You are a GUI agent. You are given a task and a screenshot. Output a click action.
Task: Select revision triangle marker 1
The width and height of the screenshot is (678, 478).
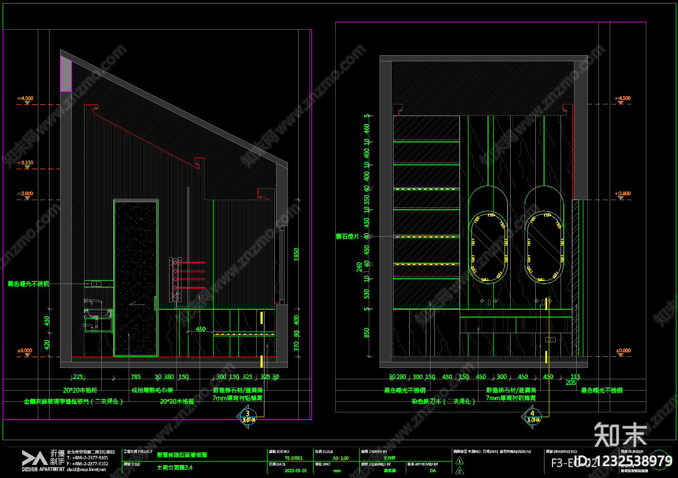click(x=460, y=461)
